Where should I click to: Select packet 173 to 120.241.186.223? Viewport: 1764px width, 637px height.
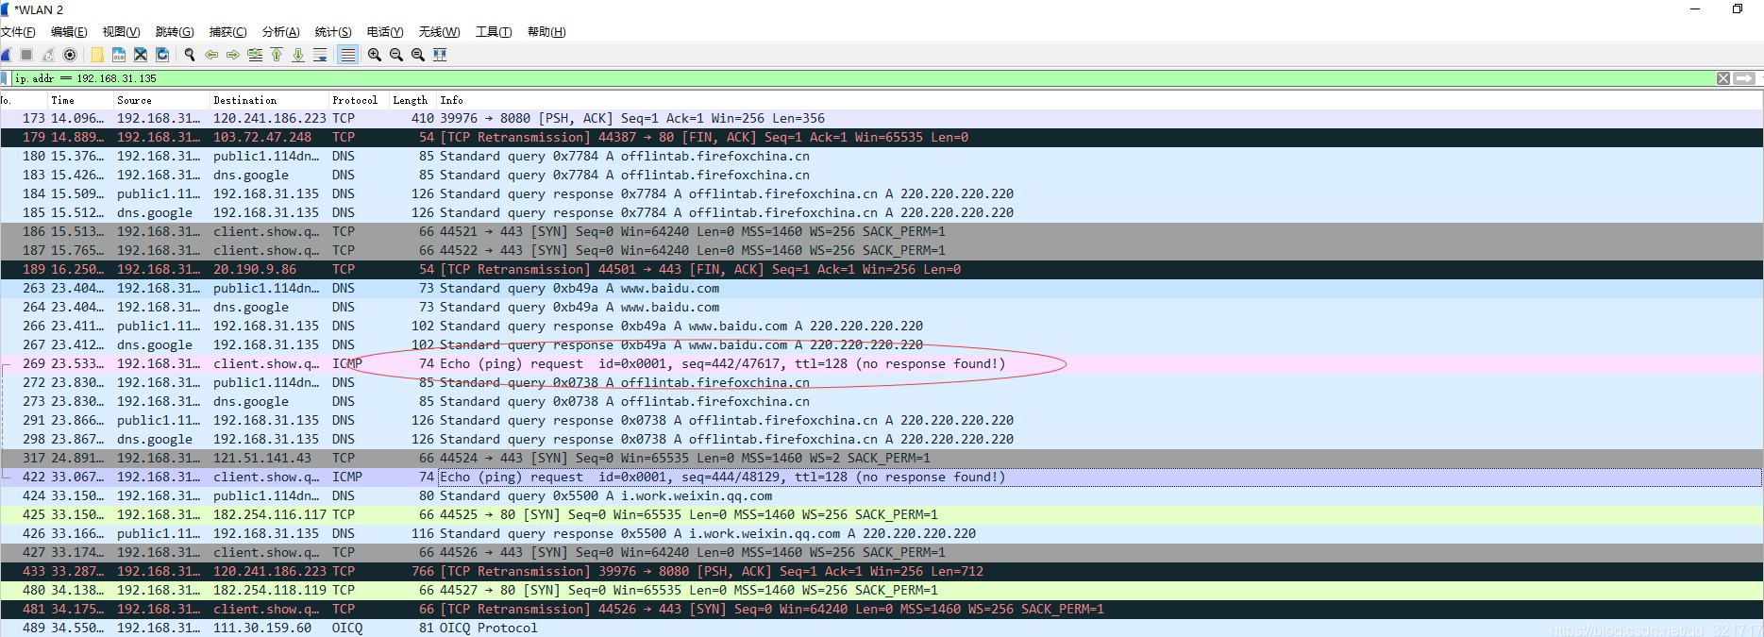[881, 119]
